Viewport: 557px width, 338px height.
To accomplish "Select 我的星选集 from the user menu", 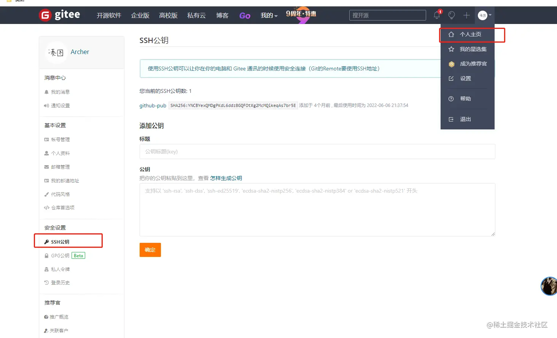I will [x=473, y=49].
